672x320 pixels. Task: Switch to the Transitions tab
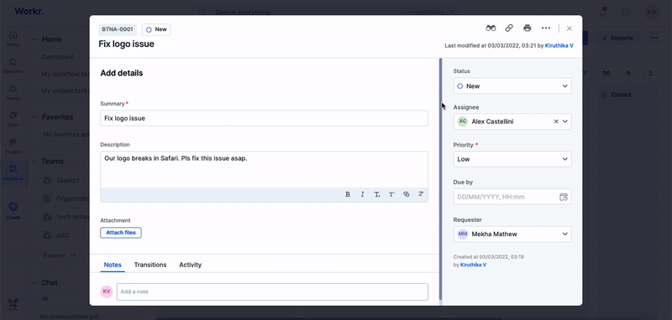[150, 265]
